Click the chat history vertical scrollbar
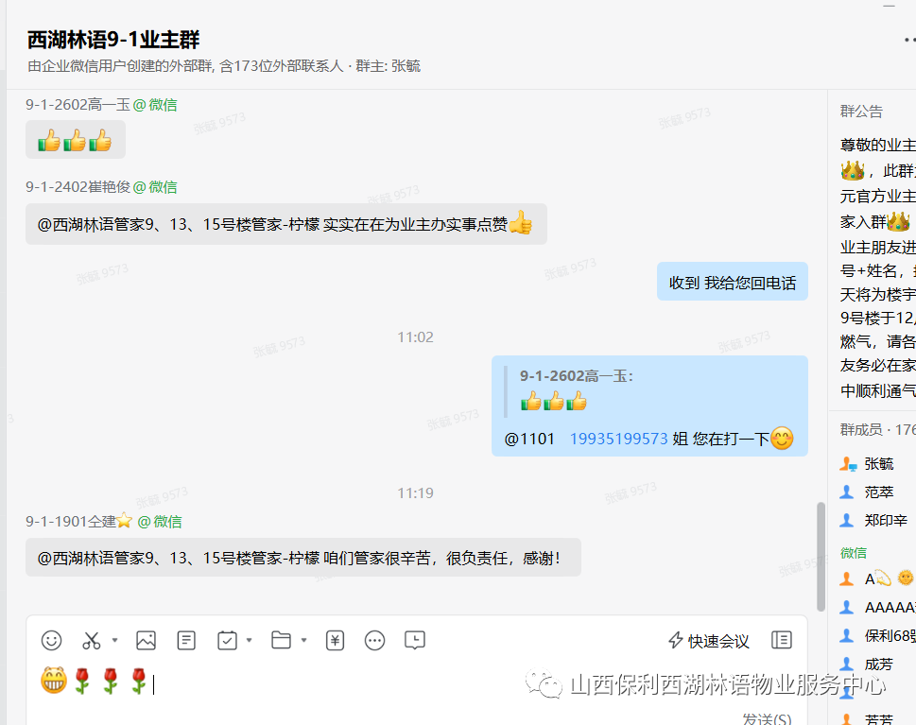 tap(821, 556)
